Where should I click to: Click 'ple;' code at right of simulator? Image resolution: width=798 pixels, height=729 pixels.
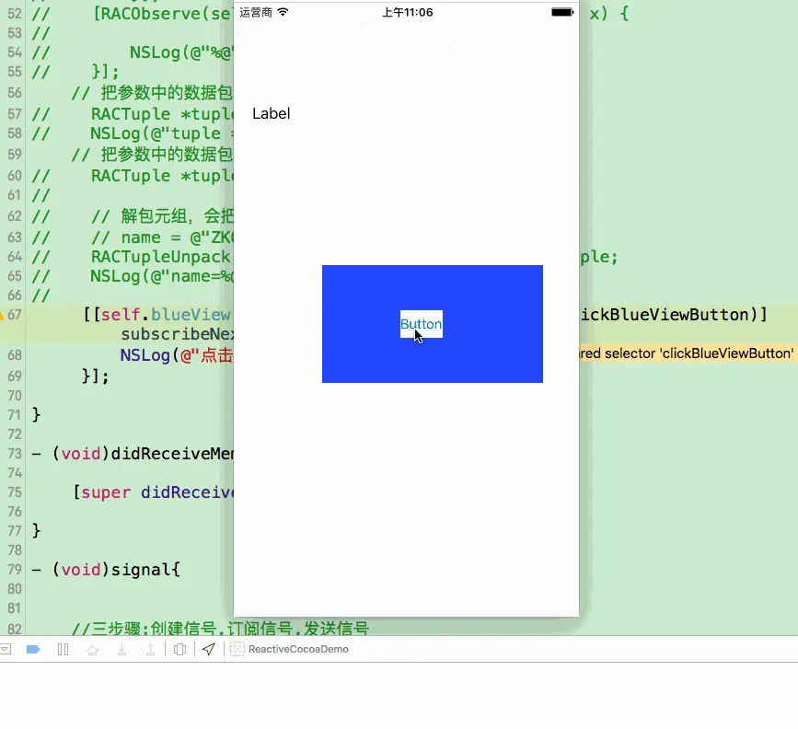click(599, 257)
